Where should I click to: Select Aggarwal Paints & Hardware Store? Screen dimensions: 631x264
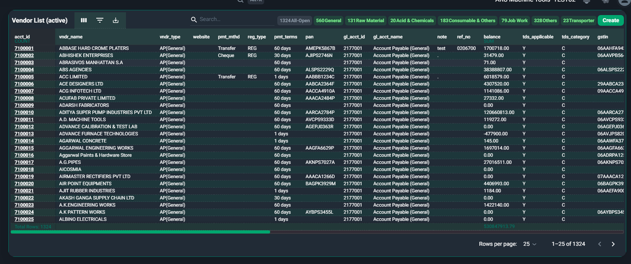(x=96, y=155)
